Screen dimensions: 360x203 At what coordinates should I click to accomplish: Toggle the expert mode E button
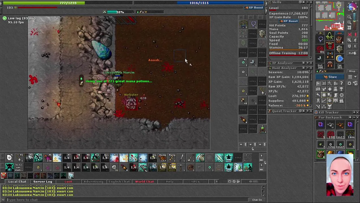pyautogui.click(x=355, y=46)
